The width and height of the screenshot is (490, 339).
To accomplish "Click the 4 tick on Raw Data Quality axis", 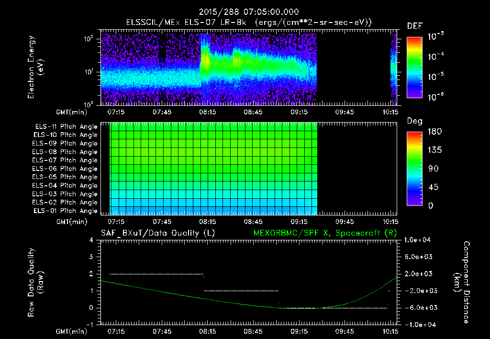I will [x=91, y=240].
